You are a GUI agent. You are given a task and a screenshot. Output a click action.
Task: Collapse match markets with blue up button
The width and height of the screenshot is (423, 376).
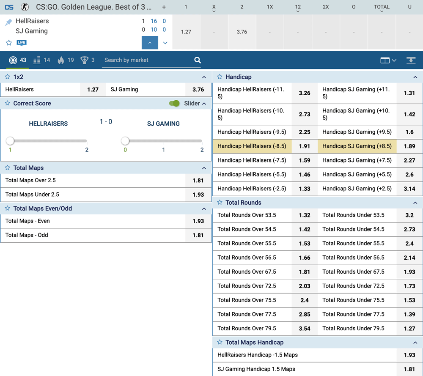click(x=150, y=43)
